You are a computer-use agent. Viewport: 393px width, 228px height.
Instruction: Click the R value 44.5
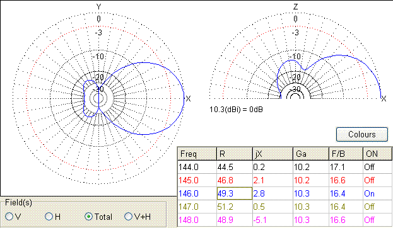point(234,167)
